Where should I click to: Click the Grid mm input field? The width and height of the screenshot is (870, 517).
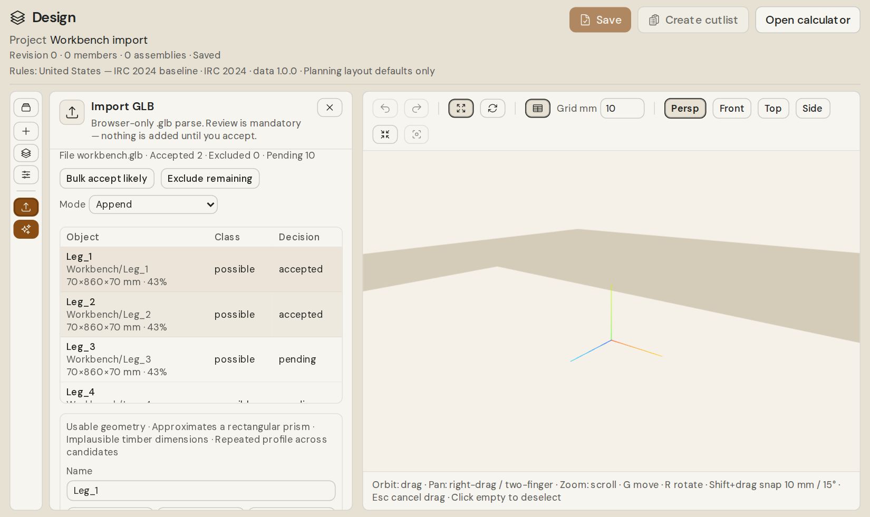tap(622, 109)
